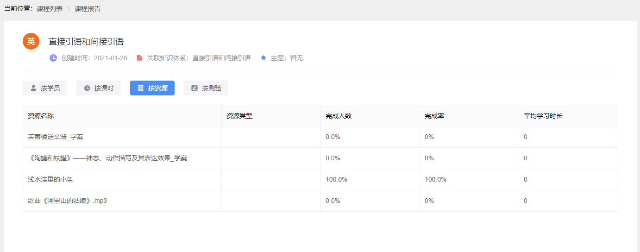Switch to the 按学员 tab
Screen dimensions: 640x252
[45, 88]
